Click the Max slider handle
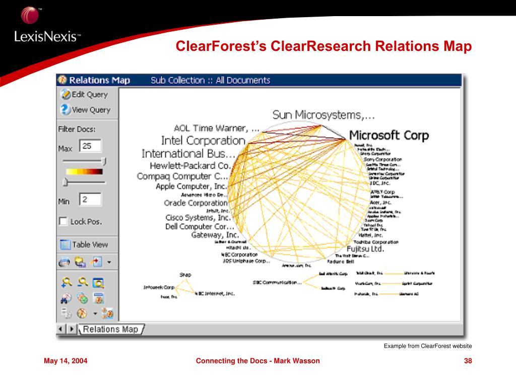 pyautogui.click(x=104, y=161)
